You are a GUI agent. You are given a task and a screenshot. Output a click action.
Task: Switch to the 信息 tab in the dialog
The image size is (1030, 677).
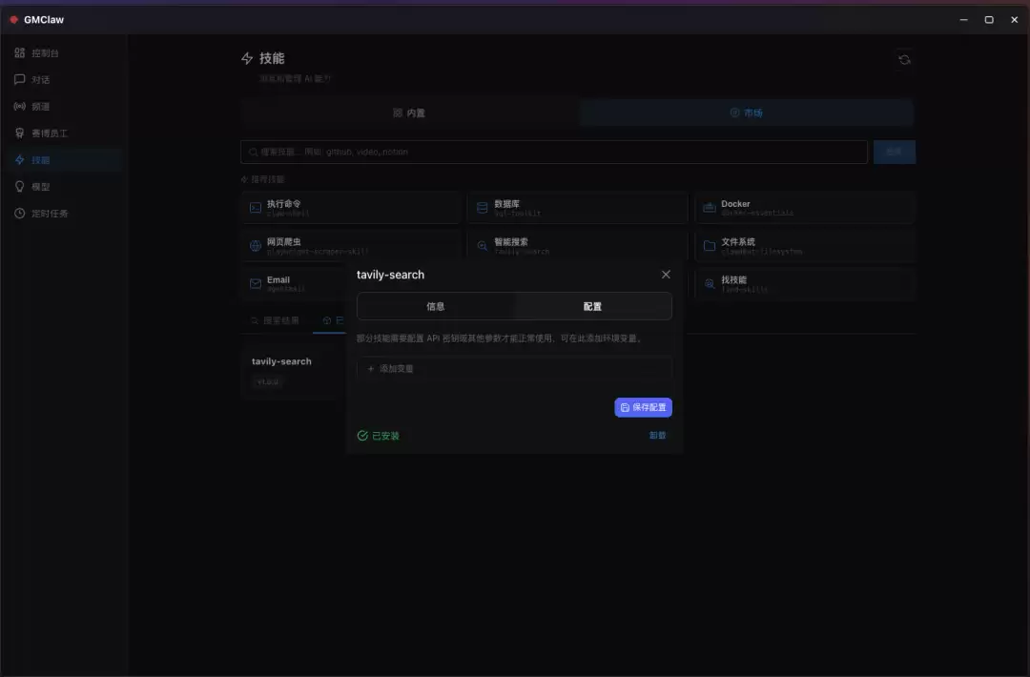pos(436,306)
